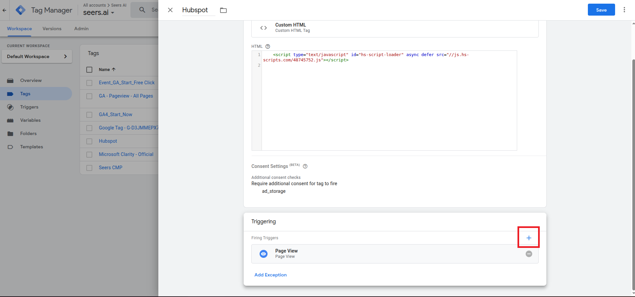The width and height of the screenshot is (635, 297).
Task: Switch to the Versions tab
Action: (52, 29)
